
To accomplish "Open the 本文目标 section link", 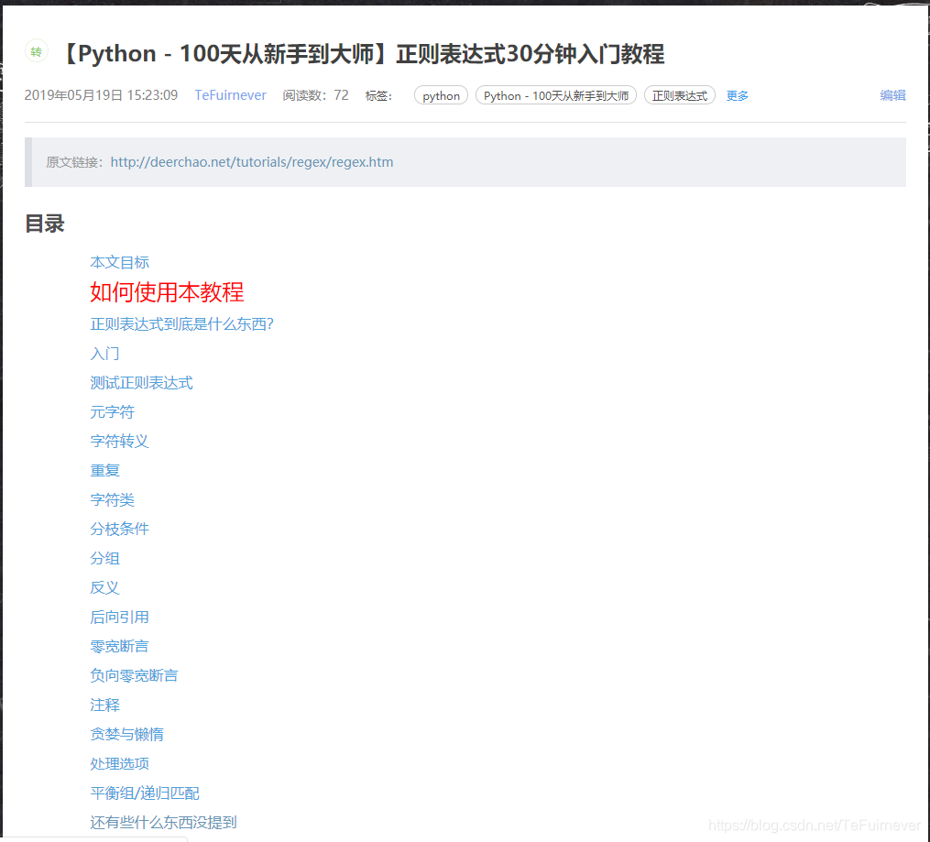I will point(120,262).
